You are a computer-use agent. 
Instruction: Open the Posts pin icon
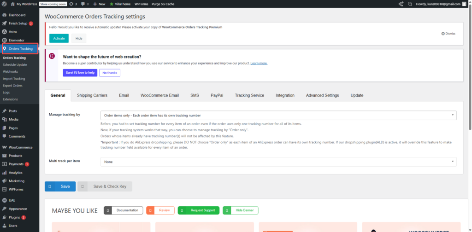(5, 111)
